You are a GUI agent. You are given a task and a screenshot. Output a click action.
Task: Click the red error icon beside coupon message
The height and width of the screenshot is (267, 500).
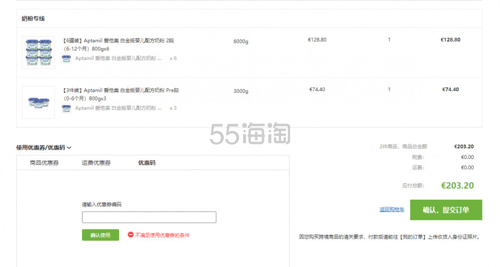[x=130, y=235]
